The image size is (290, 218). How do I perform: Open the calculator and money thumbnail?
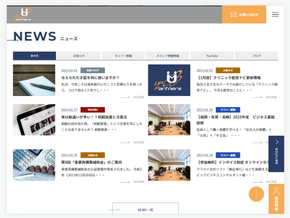(x=34, y=165)
